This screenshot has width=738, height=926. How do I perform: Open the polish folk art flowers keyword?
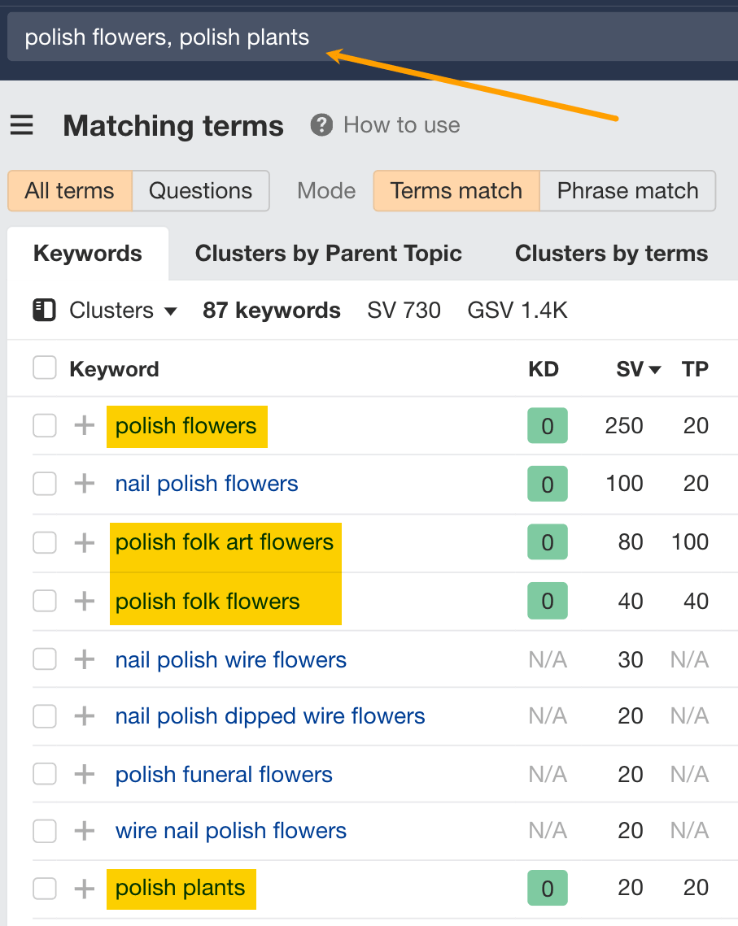tap(225, 541)
